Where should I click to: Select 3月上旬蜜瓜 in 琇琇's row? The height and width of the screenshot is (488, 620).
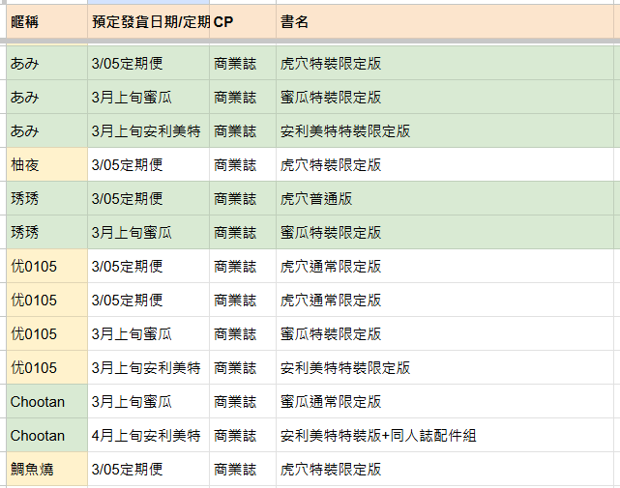[x=148, y=232]
